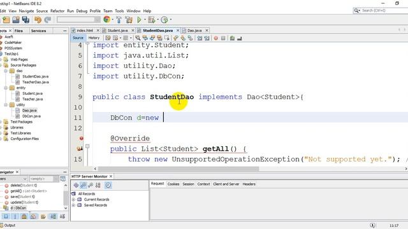
Task: Click the editor horizontal scrollbar thumb
Action: click(x=178, y=169)
